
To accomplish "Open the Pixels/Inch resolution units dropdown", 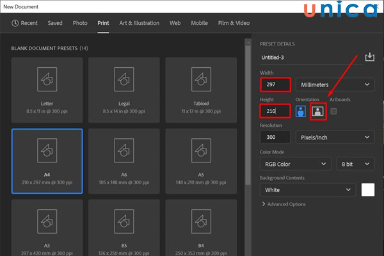I will [335, 137].
